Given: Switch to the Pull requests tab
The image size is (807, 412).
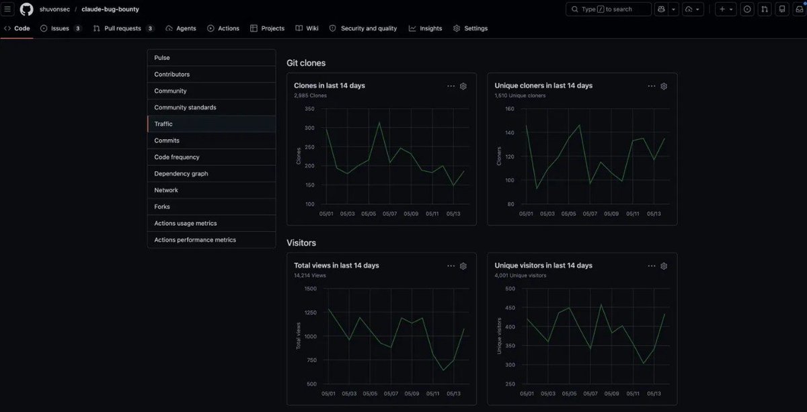Looking at the screenshot, I should point(124,28).
